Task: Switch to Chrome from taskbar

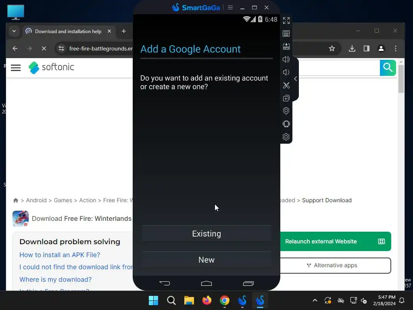Action: click(x=225, y=300)
